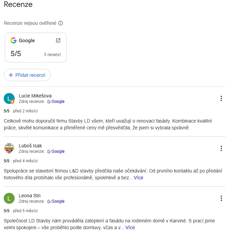Click the '5 recenzí' count in the Google card
Image resolution: width=238 pixels, height=237 pixels.
(52, 54)
